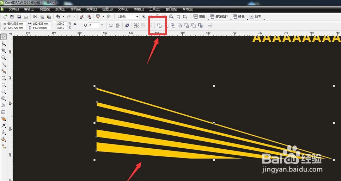This screenshot has height=181, width=341.
Task: Select the Ellipse tool
Action: pos(4,85)
